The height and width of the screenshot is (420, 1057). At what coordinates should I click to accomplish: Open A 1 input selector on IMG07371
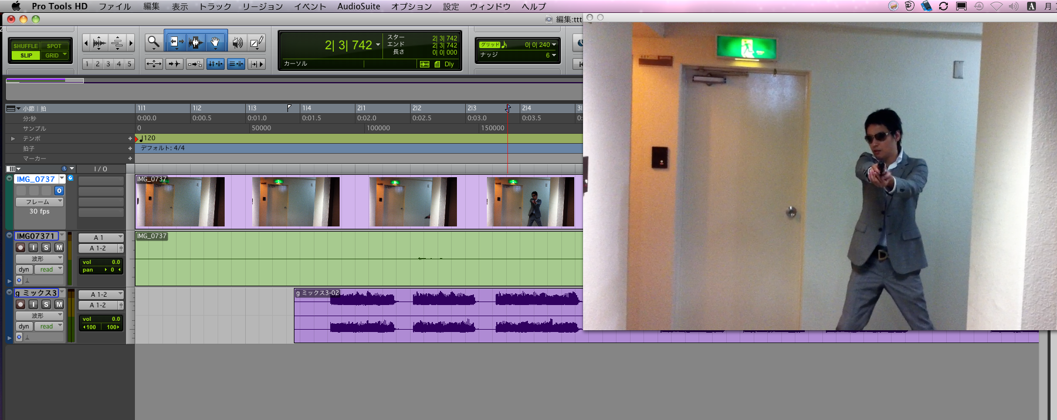pyautogui.click(x=101, y=238)
